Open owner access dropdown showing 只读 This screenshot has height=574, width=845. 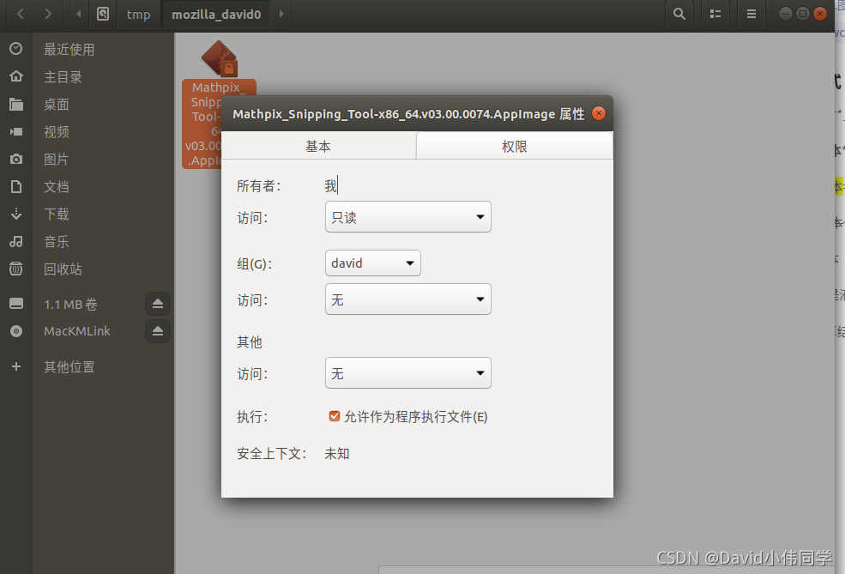[x=408, y=217]
